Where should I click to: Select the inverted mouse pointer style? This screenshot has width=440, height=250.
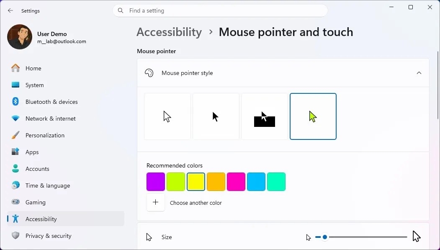[x=264, y=116]
